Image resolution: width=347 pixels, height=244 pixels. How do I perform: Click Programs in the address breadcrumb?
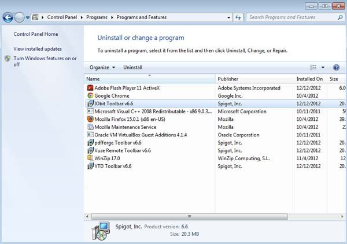pos(97,17)
